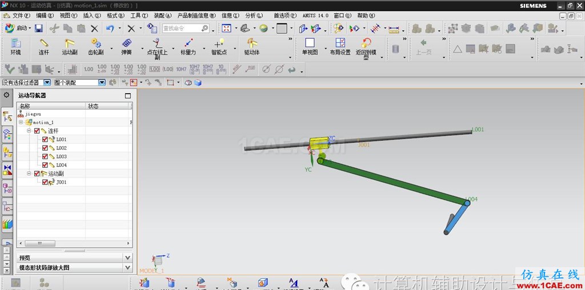Uncheck the L002 link checkbox

click(x=45, y=148)
